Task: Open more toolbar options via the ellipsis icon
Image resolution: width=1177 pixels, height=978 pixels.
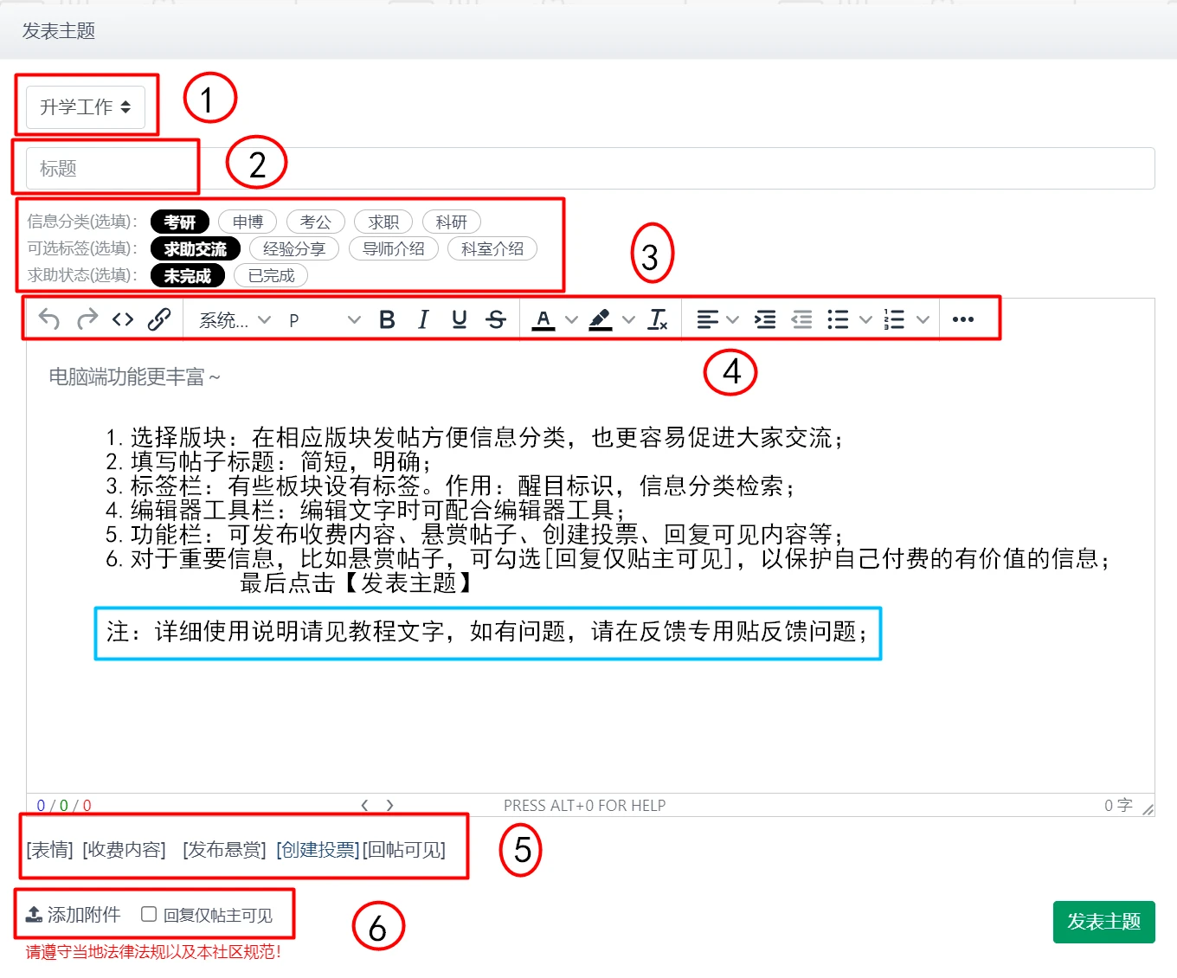Action: click(x=962, y=318)
